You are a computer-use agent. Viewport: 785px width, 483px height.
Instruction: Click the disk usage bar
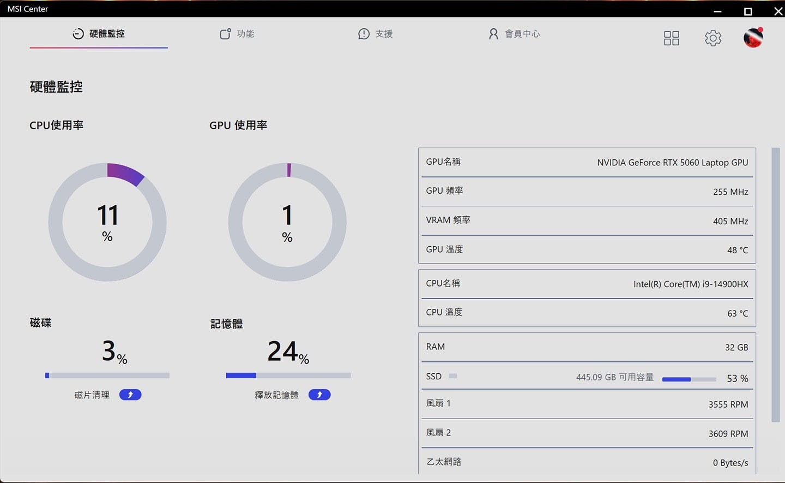pos(107,375)
